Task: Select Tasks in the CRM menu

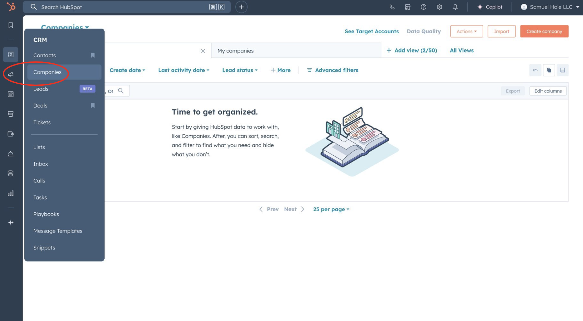Action: tap(40, 198)
